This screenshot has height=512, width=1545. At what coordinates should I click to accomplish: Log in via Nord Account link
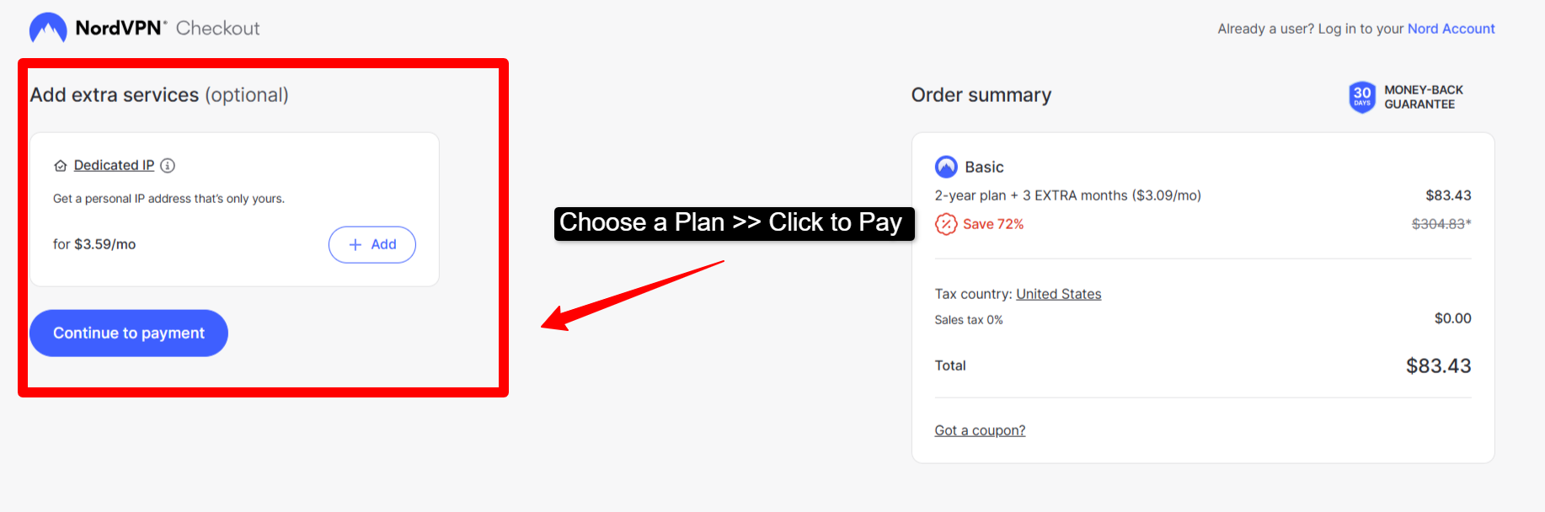(x=1451, y=29)
